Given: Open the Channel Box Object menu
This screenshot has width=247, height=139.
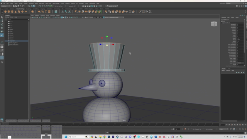Looking at the screenshot, I should 232,17.
